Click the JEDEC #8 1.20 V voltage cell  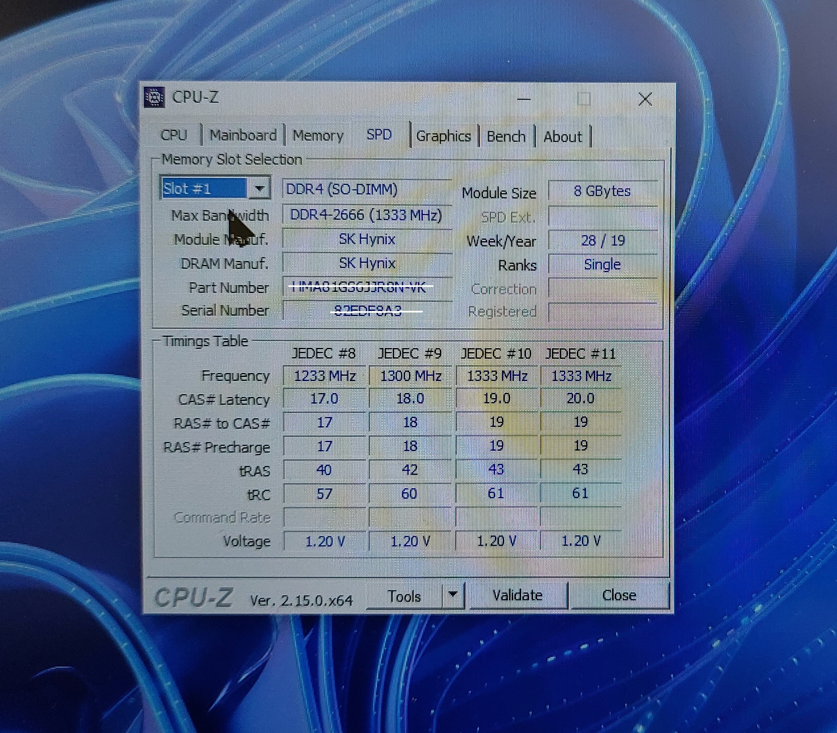pyautogui.click(x=324, y=542)
